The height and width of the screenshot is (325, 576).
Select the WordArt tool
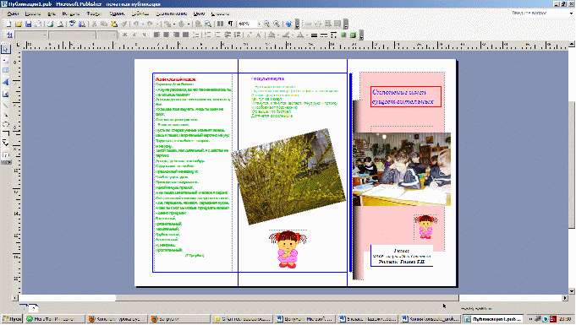(x=6, y=82)
